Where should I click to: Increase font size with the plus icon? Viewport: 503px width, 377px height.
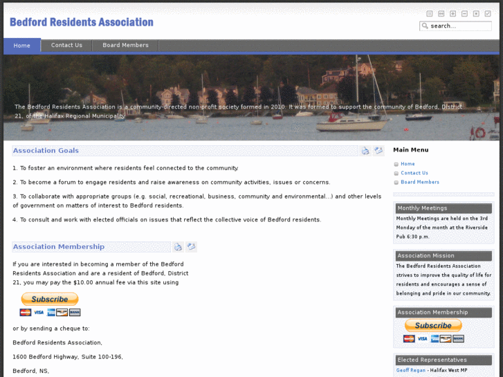tap(452, 13)
